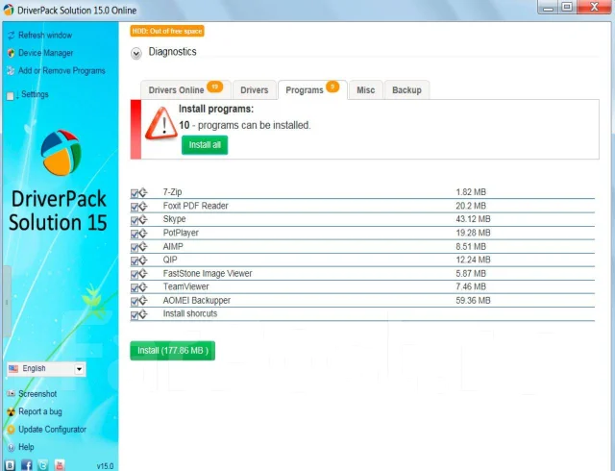Open the YouTube social icon
The width and height of the screenshot is (615, 471).
[x=60, y=465]
